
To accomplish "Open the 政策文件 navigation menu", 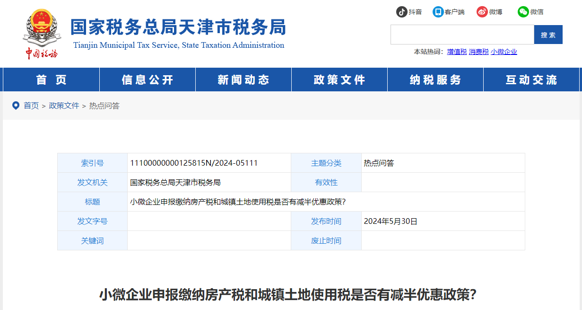I will click(339, 80).
